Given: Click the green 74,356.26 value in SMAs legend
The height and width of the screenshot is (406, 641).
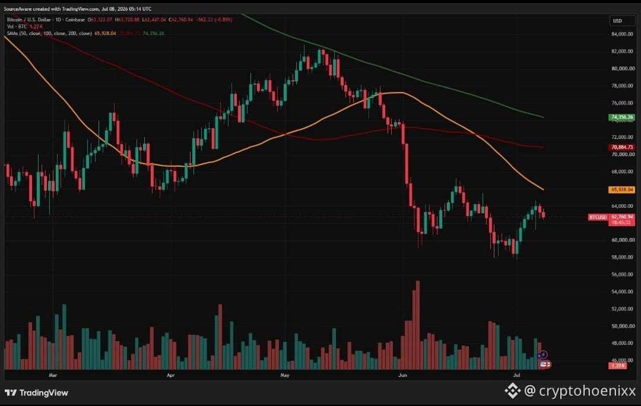Looking at the screenshot, I should (x=153, y=33).
